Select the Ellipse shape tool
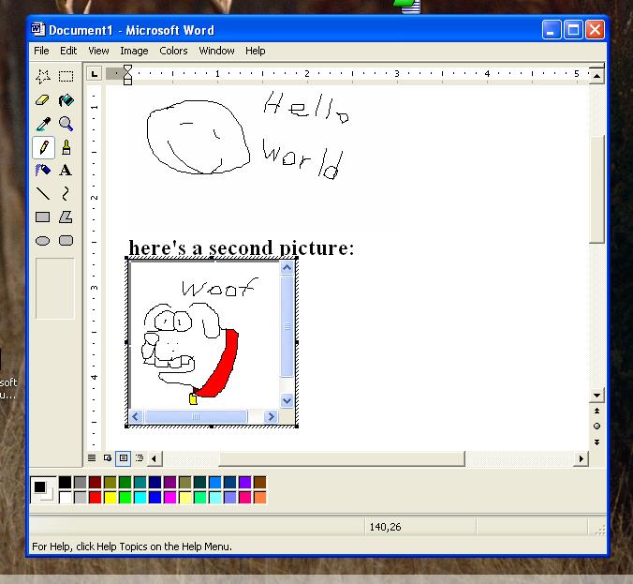The width and height of the screenshot is (633, 584). point(43,241)
